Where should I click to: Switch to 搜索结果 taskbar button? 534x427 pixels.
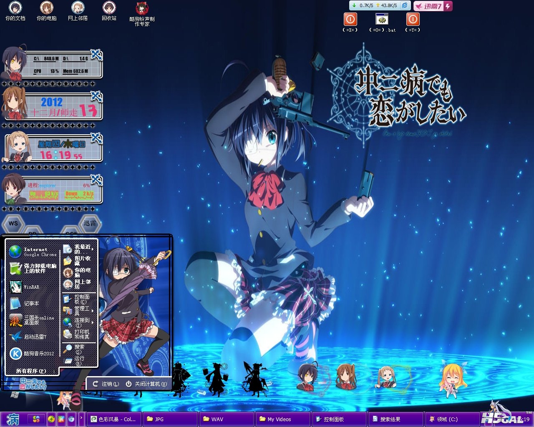point(395,419)
